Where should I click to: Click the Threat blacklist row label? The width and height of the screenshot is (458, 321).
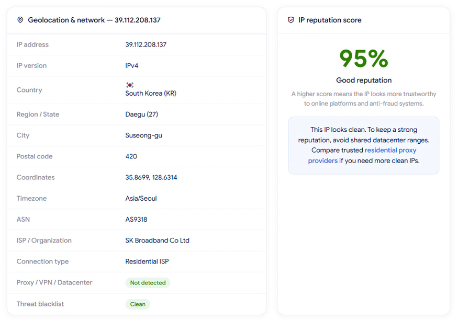[40, 304]
